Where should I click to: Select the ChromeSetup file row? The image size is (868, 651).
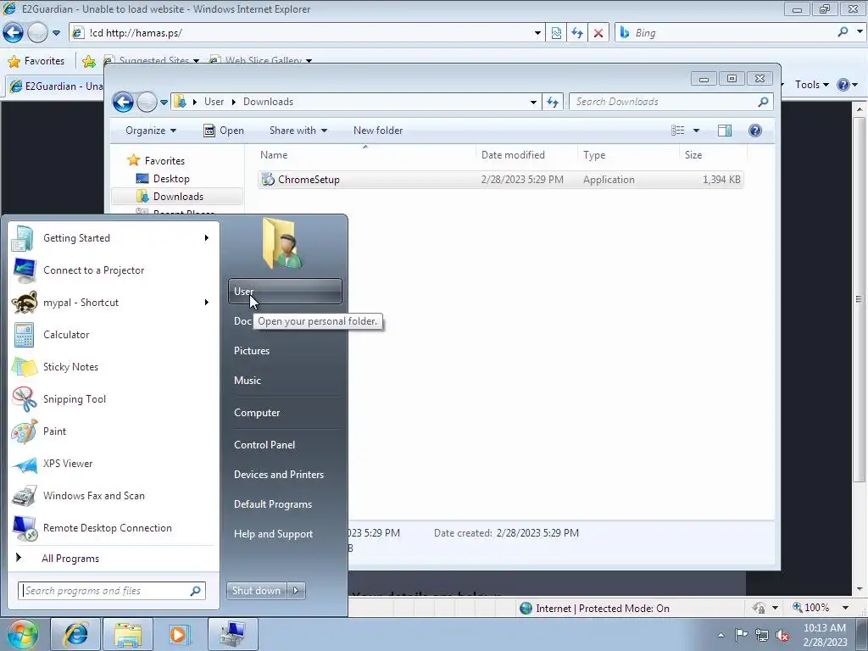coord(500,180)
